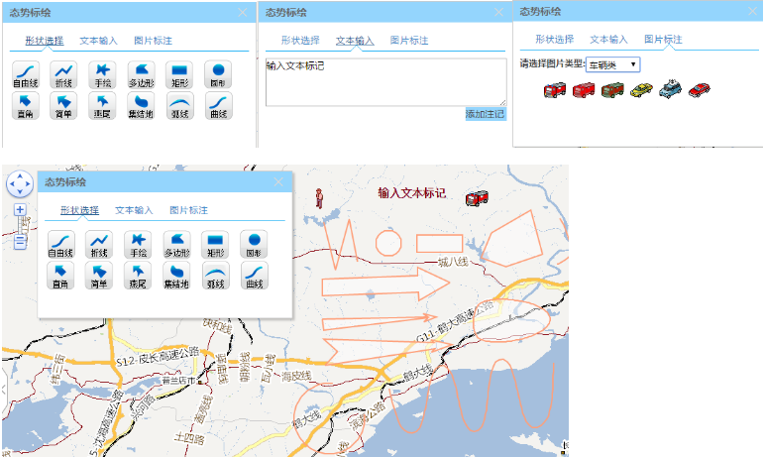Open 形状选择 tab in text-input panel
Viewport: 763px width, 457px height.
(300, 41)
